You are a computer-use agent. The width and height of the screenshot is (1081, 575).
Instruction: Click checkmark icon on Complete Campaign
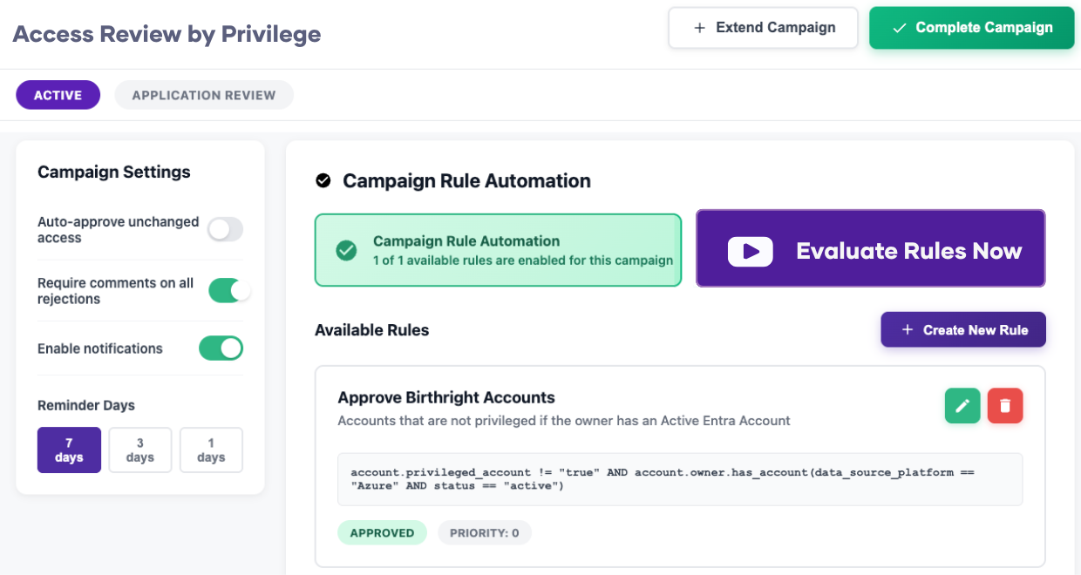tap(900, 28)
